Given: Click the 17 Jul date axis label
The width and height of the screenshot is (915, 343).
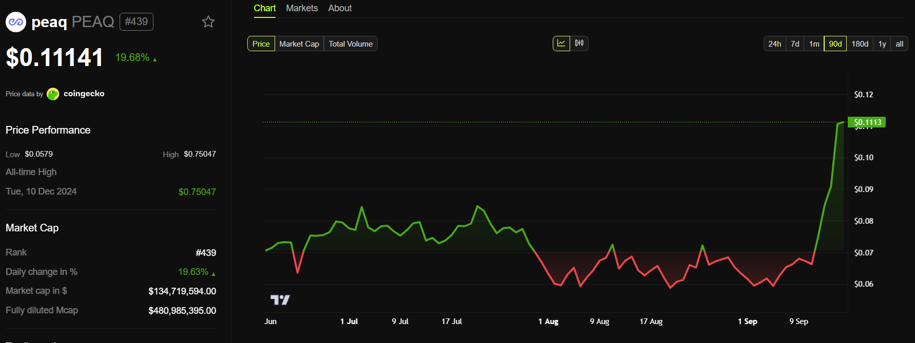Looking at the screenshot, I should 452,321.
